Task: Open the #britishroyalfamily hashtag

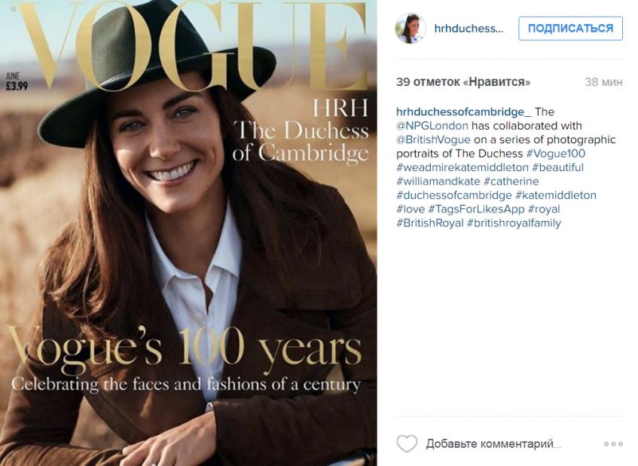Action: (x=514, y=223)
